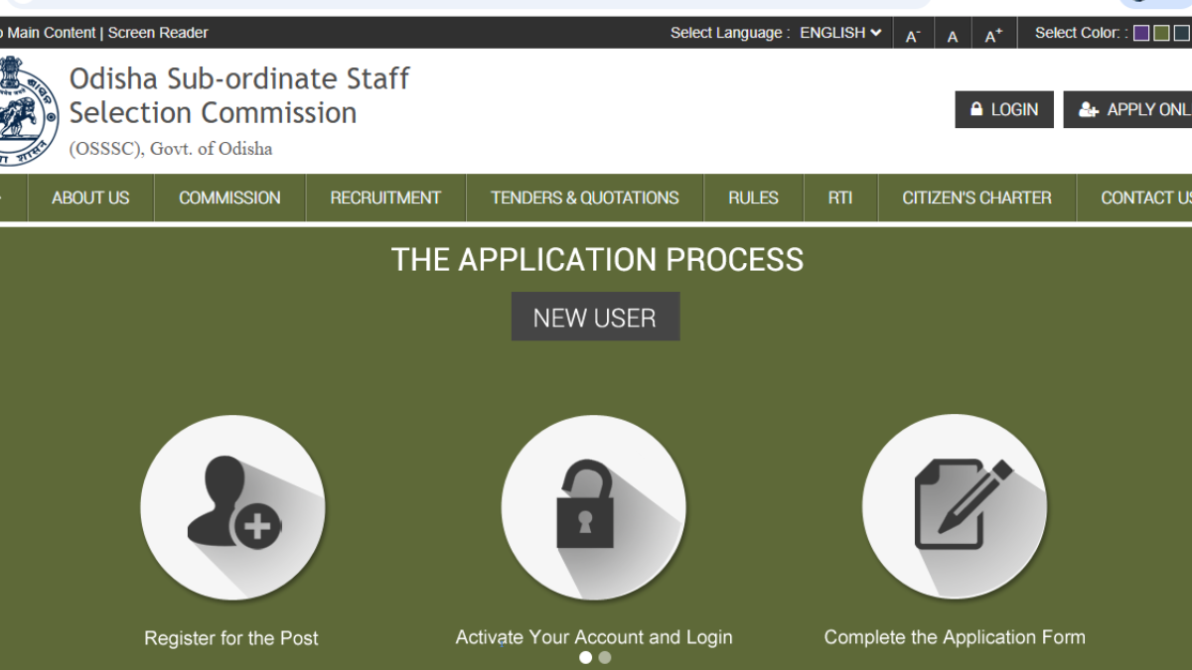The width and height of the screenshot is (1192, 670).
Task: Click the Screen Reader link
Action: [158, 33]
